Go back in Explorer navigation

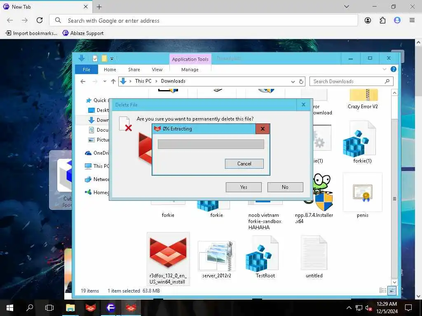(83, 81)
